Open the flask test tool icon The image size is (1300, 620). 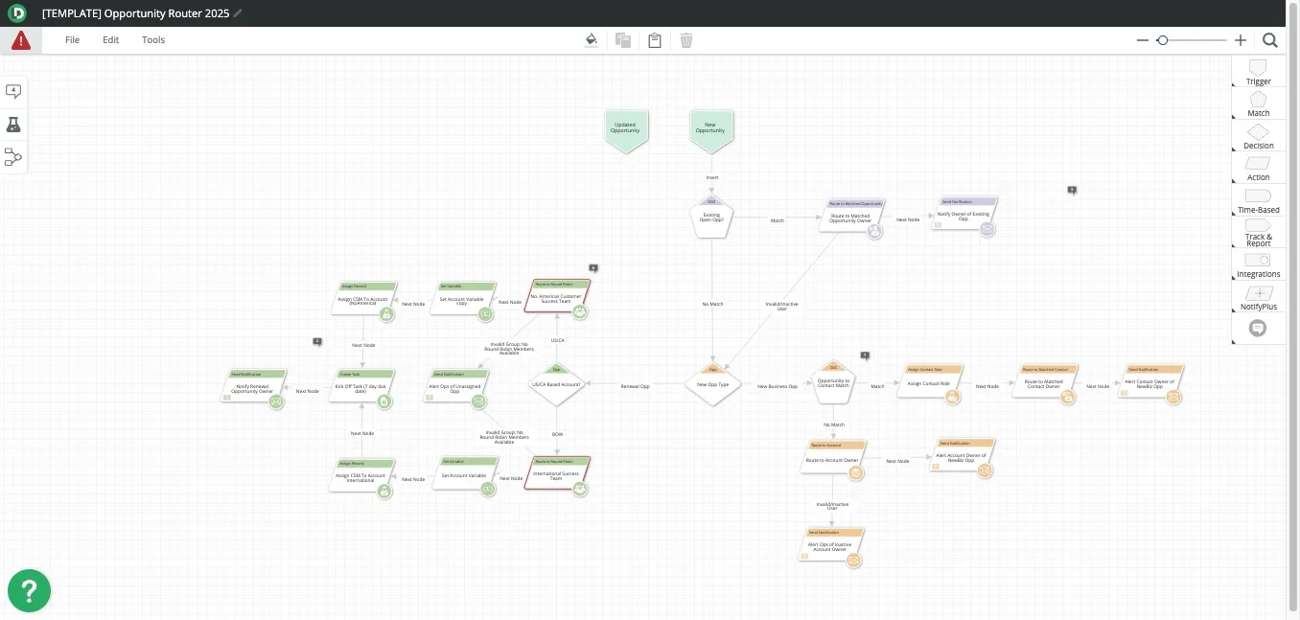click(x=13, y=125)
